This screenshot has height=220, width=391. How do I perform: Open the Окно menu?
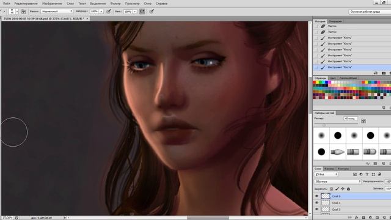click(148, 4)
